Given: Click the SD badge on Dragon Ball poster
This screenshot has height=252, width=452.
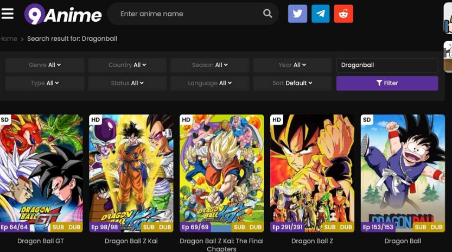Looking at the screenshot, I should [367, 120].
